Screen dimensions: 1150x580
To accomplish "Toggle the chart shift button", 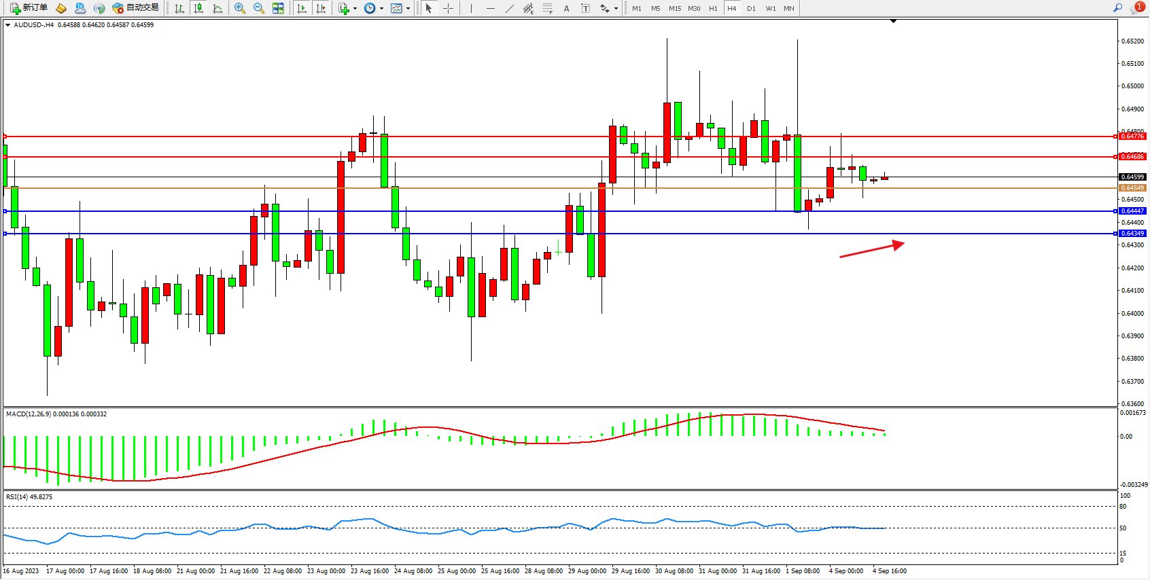I will tap(321, 8).
